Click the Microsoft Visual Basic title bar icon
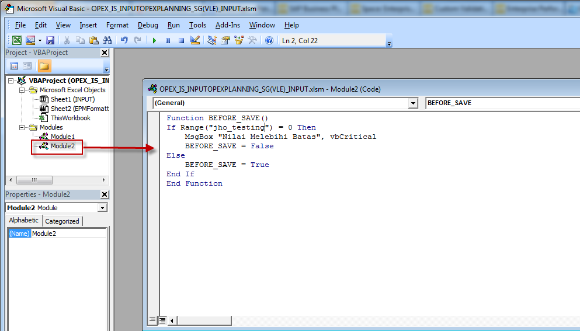 click(9, 8)
